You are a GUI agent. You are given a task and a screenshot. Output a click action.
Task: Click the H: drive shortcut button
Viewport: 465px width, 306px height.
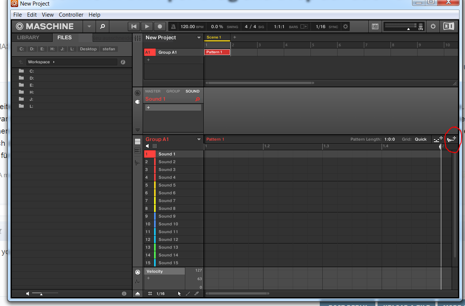point(53,49)
